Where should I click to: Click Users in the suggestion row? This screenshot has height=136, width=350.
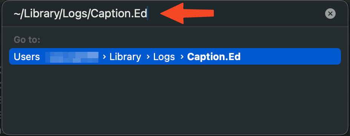(x=27, y=57)
